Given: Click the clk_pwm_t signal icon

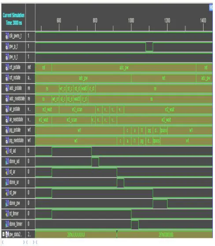Looking at the screenshot, I should point(7,36).
